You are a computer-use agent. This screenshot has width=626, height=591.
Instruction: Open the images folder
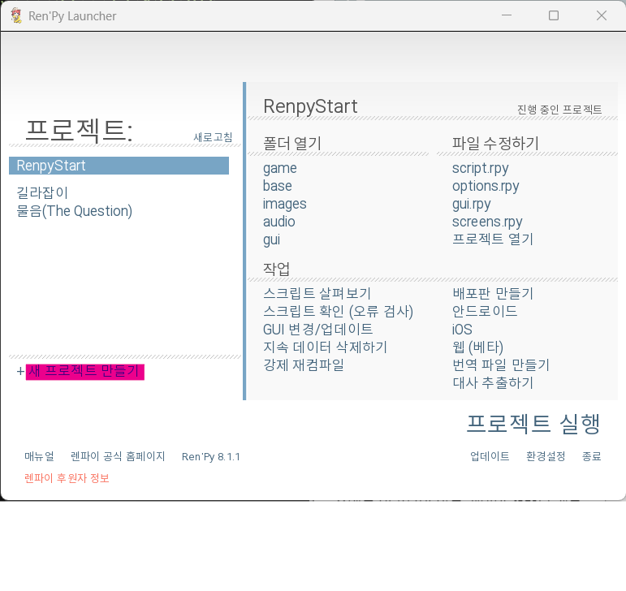(x=285, y=204)
